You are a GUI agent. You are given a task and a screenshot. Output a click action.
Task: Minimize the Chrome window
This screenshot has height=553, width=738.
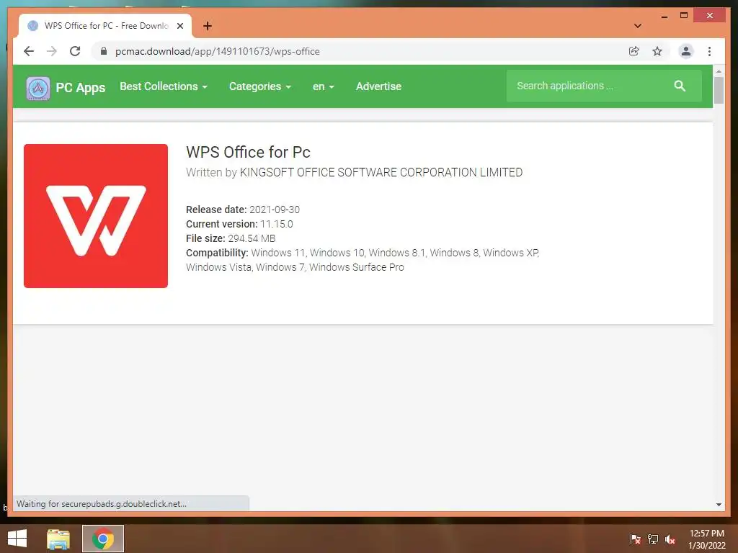pyautogui.click(x=664, y=16)
